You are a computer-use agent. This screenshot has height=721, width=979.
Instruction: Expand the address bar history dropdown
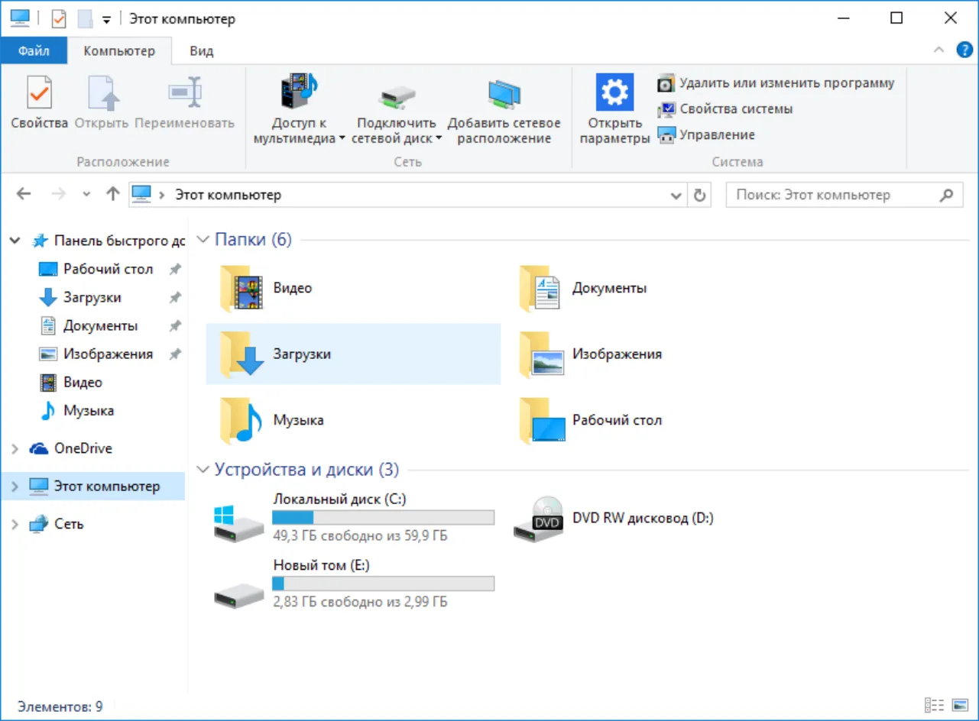tap(676, 196)
